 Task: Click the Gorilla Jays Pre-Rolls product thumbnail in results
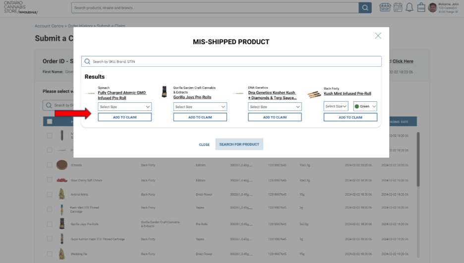click(x=164, y=92)
